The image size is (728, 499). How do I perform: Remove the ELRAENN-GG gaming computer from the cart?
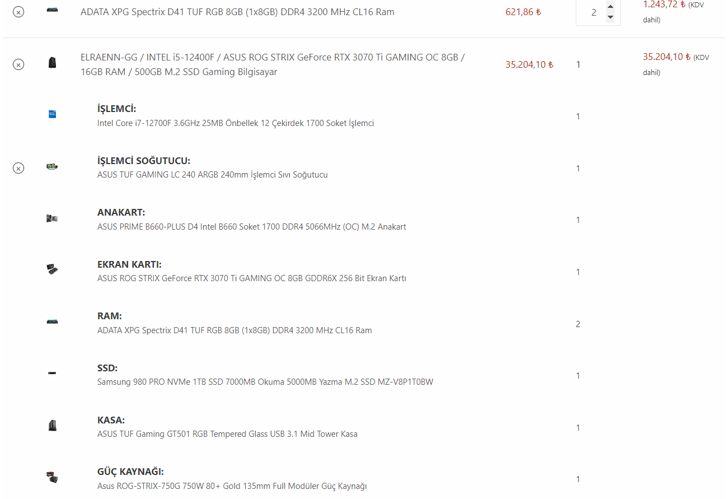pyautogui.click(x=18, y=64)
